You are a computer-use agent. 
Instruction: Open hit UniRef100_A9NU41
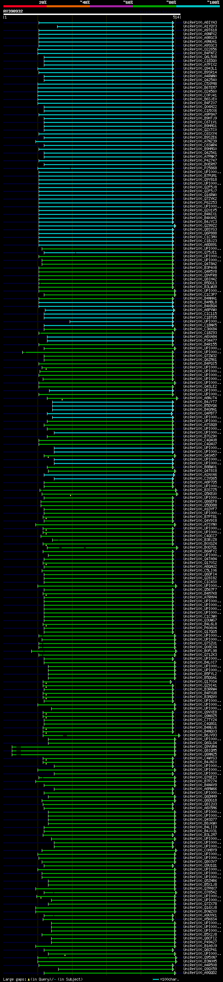coord(200,41)
